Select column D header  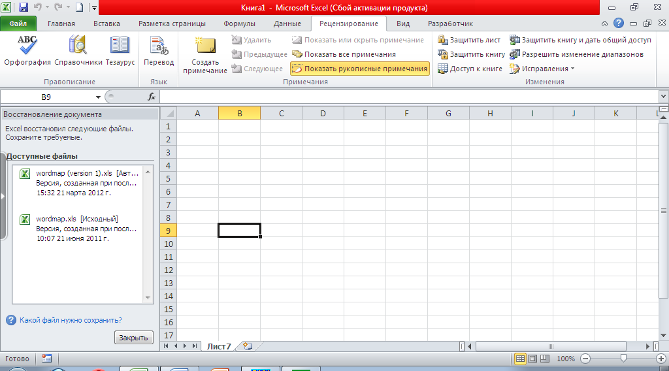[x=323, y=114]
